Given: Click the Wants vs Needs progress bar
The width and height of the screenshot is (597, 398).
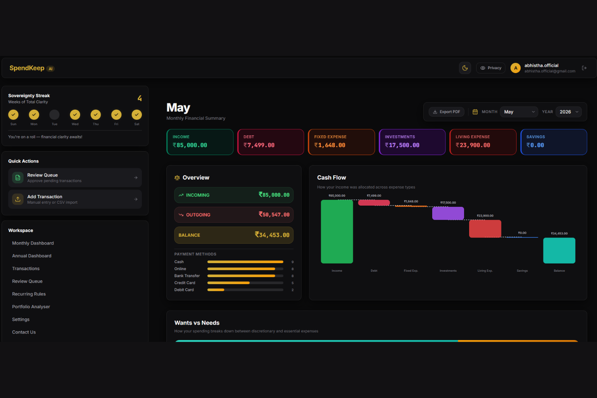Looking at the screenshot, I should pyautogui.click(x=377, y=341).
